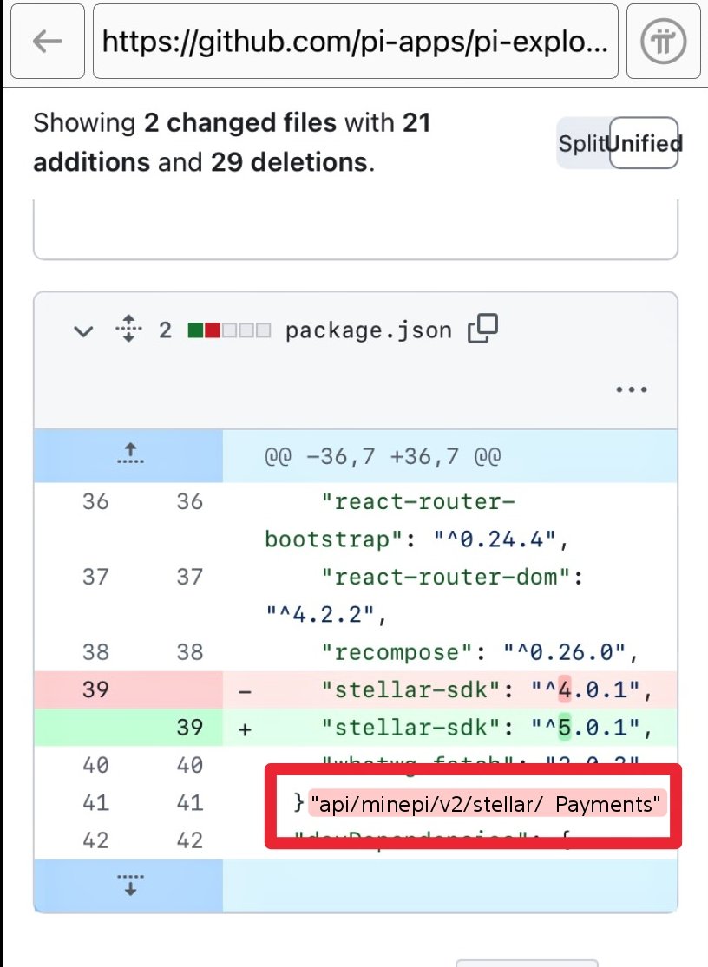
Task: Click the plus marker on added line
Action: point(245,729)
